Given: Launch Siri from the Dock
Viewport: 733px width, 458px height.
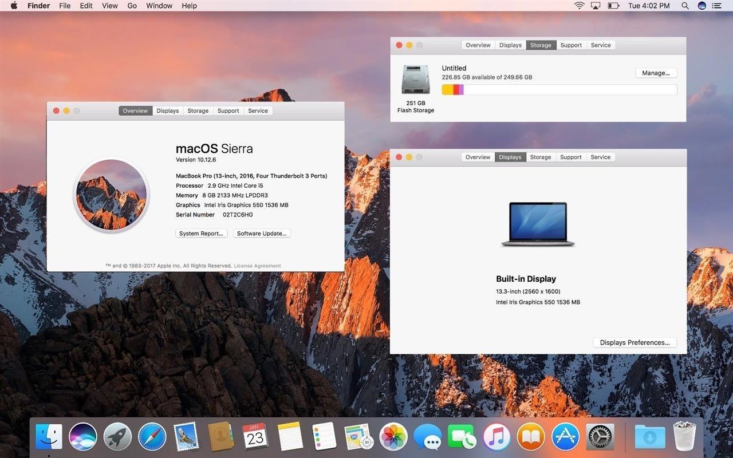Looking at the screenshot, I should click(x=83, y=437).
